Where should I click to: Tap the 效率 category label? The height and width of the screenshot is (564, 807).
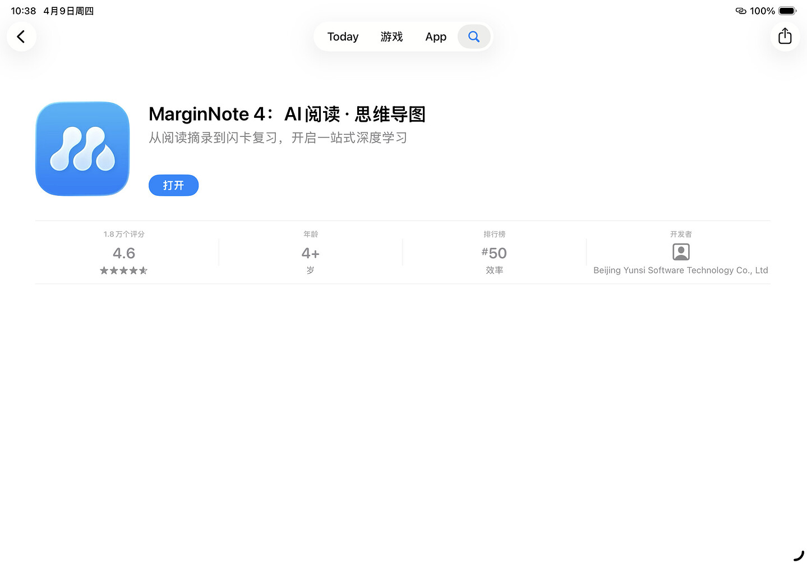494,270
